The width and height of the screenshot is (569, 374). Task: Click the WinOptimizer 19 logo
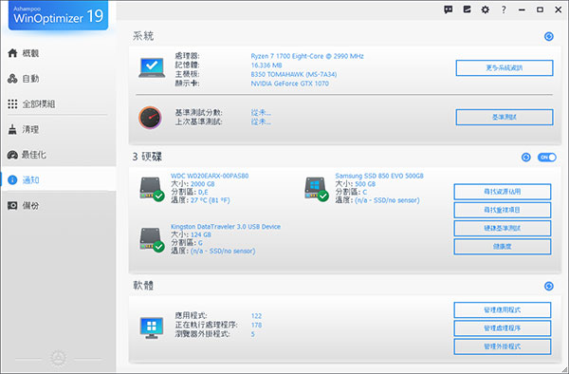tap(59, 15)
